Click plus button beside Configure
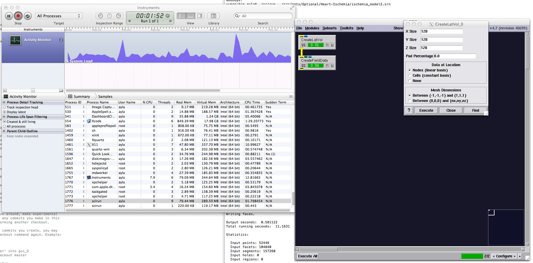 click(520, 256)
